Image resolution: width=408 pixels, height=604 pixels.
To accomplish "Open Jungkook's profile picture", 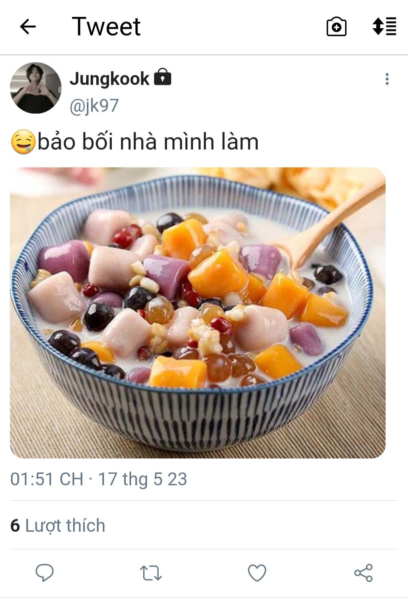I will (36, 88).
